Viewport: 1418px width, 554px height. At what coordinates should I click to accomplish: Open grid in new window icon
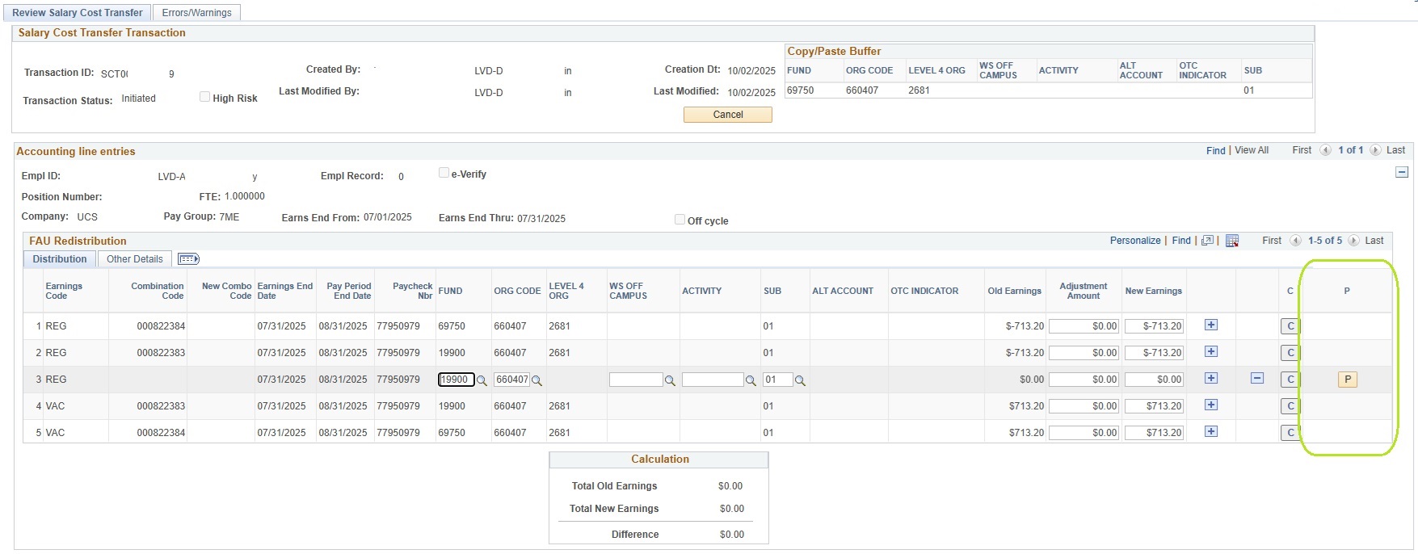pyautogui.click(x=1207, y=241)
